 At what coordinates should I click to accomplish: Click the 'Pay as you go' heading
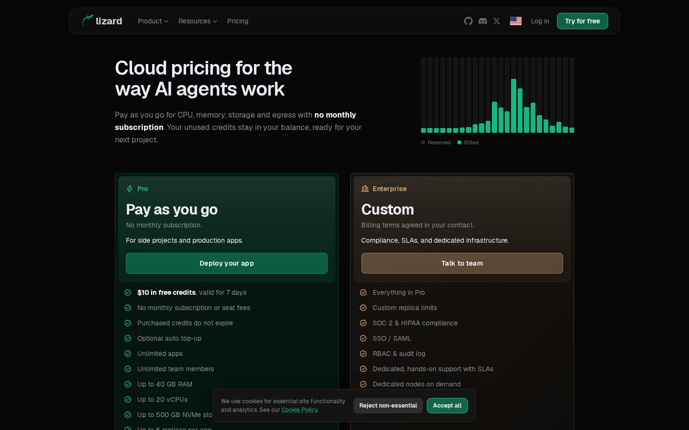[172, 209]
